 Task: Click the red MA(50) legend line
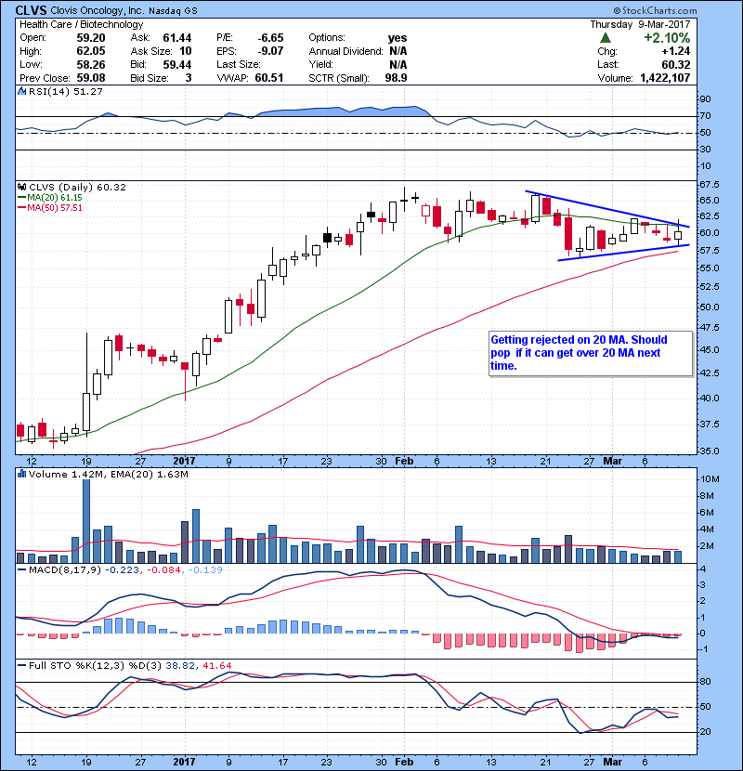(x=22, y=207)
